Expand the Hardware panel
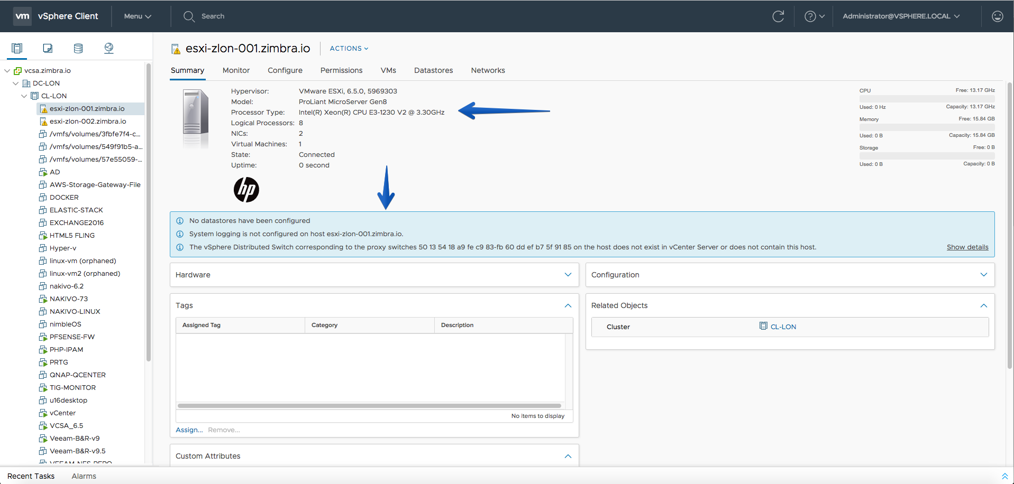 click(x=568, y=275)
